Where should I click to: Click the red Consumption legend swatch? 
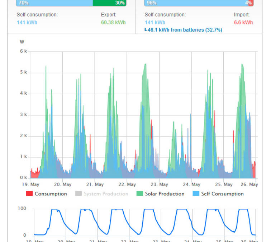tap(29, 194)
